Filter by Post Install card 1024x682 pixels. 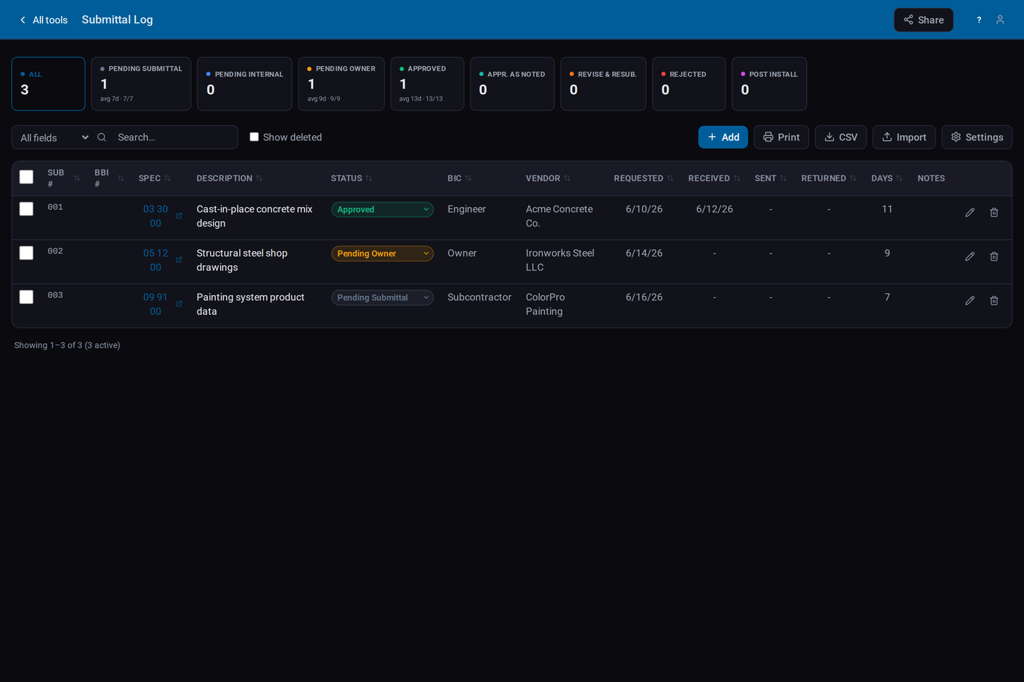pos(769,84)
